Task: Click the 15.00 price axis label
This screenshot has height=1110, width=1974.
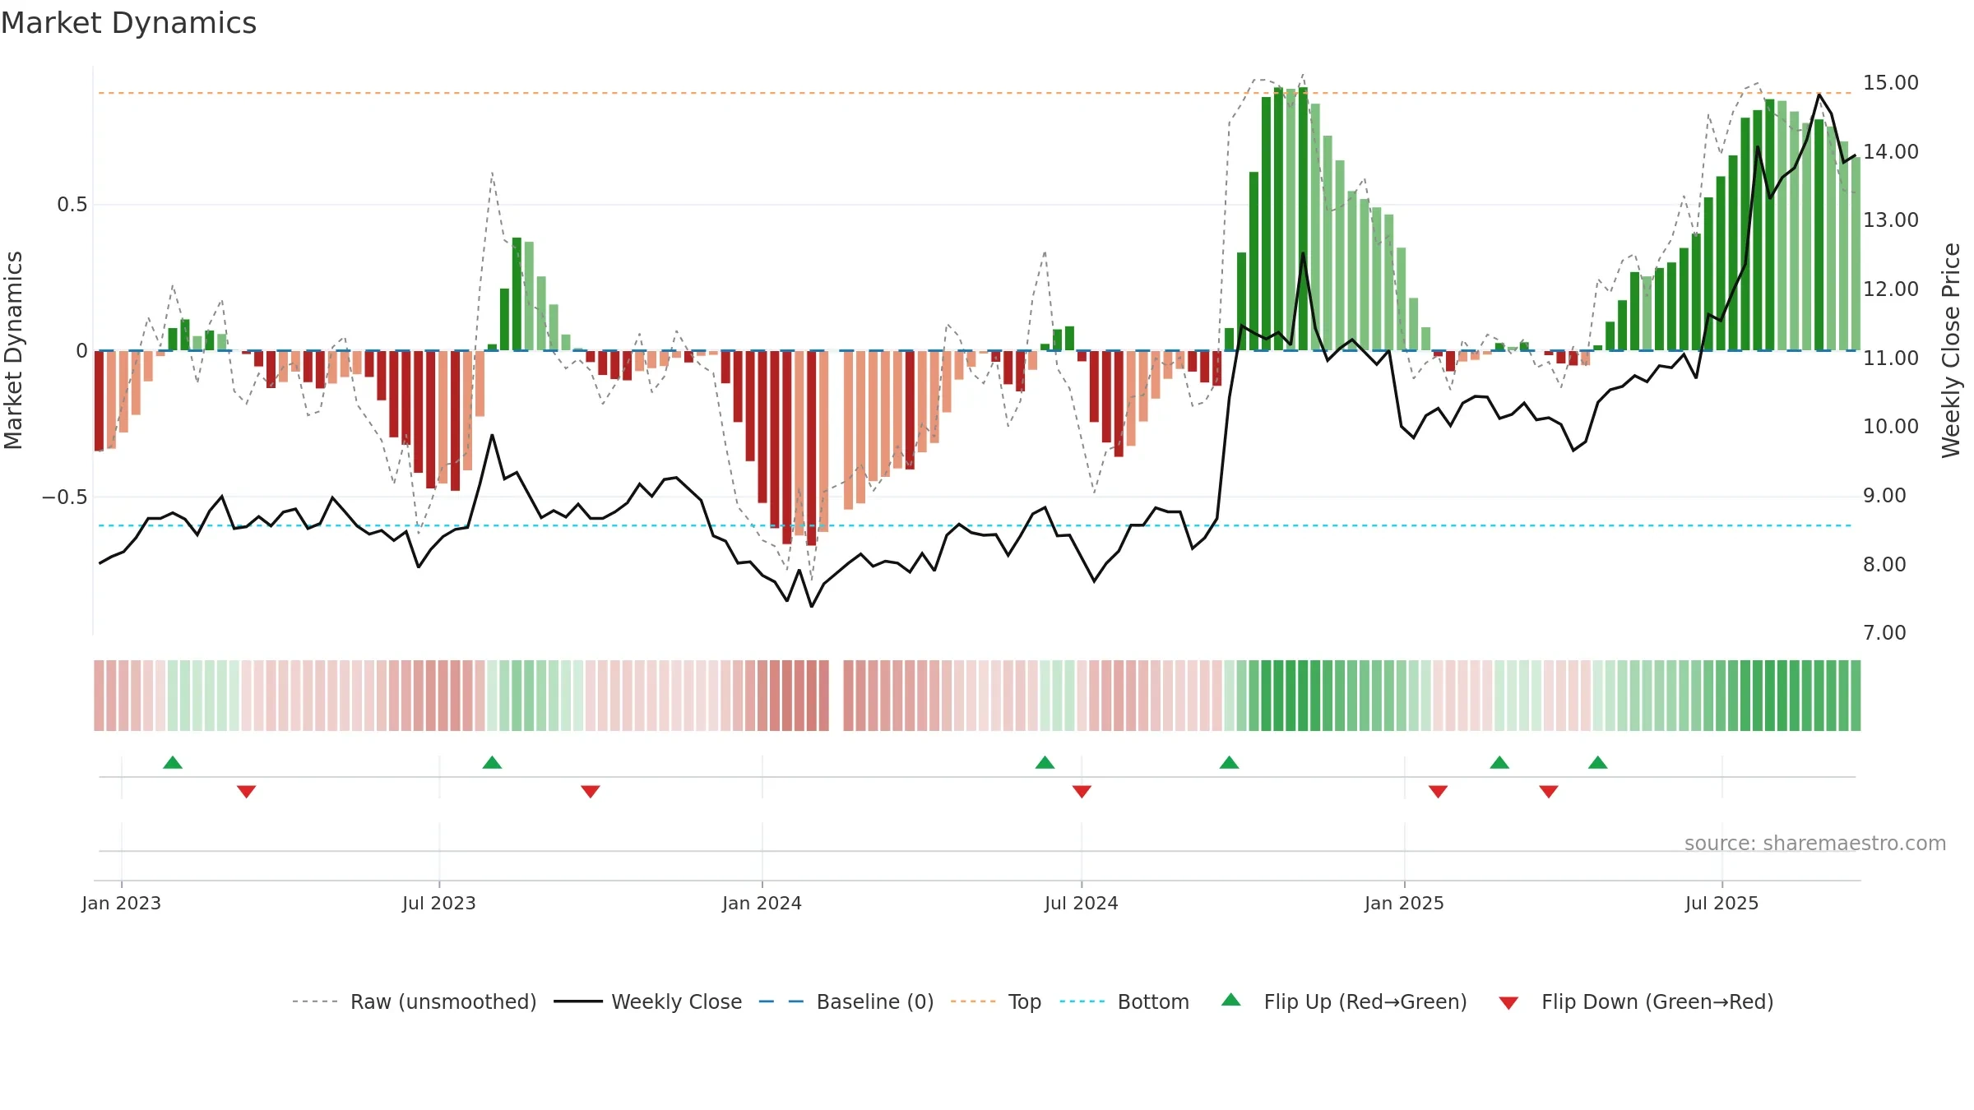Action: pyautogui.click(x=1891, y=83)
